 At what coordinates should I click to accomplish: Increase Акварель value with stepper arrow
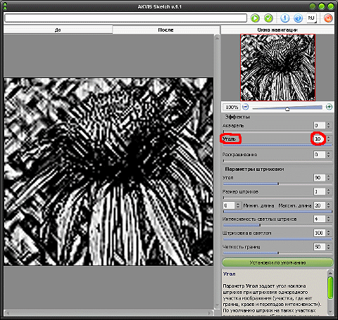pyautogui.click(x=329, y=124)
